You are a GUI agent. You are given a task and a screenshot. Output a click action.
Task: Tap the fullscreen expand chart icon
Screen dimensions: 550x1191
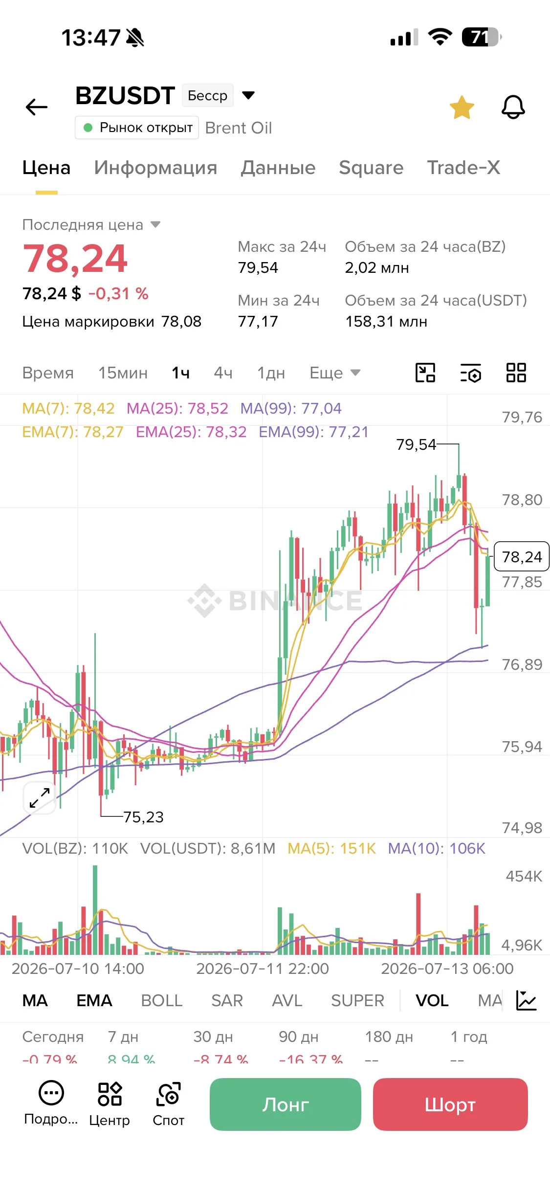point(40,798)
